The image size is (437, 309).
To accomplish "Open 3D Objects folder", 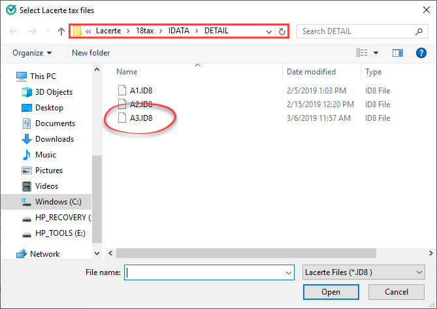I will [x=54, y=92].
